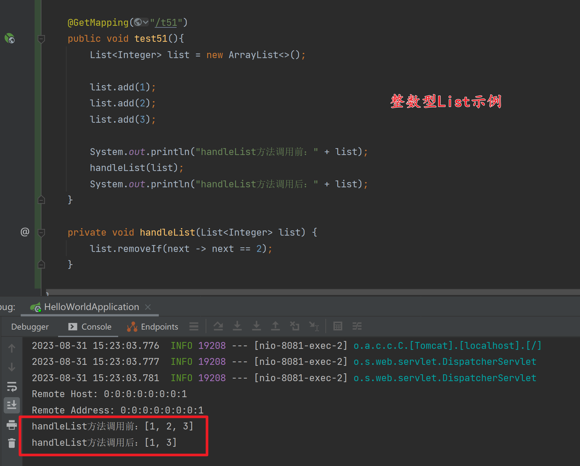Viewport: 580px width, 466px height.
Task: Click the 2023-08-31 15:23:03.776 timestamp
Action: (95, 346)
